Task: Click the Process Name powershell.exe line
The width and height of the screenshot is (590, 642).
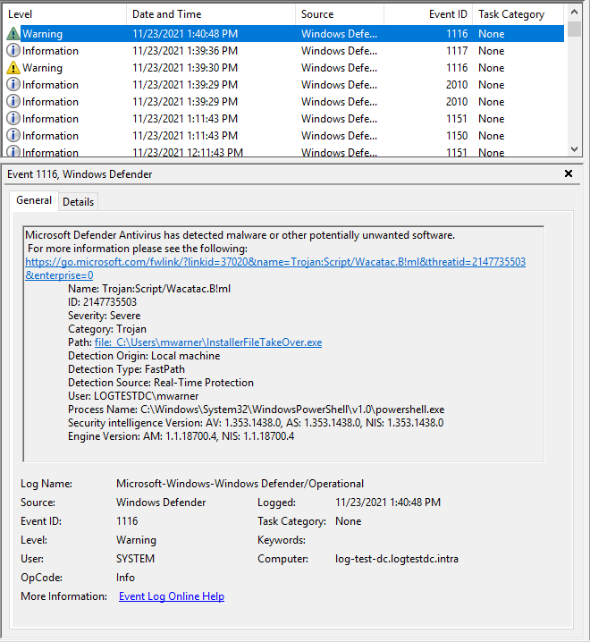Action: tap(256, 410)
